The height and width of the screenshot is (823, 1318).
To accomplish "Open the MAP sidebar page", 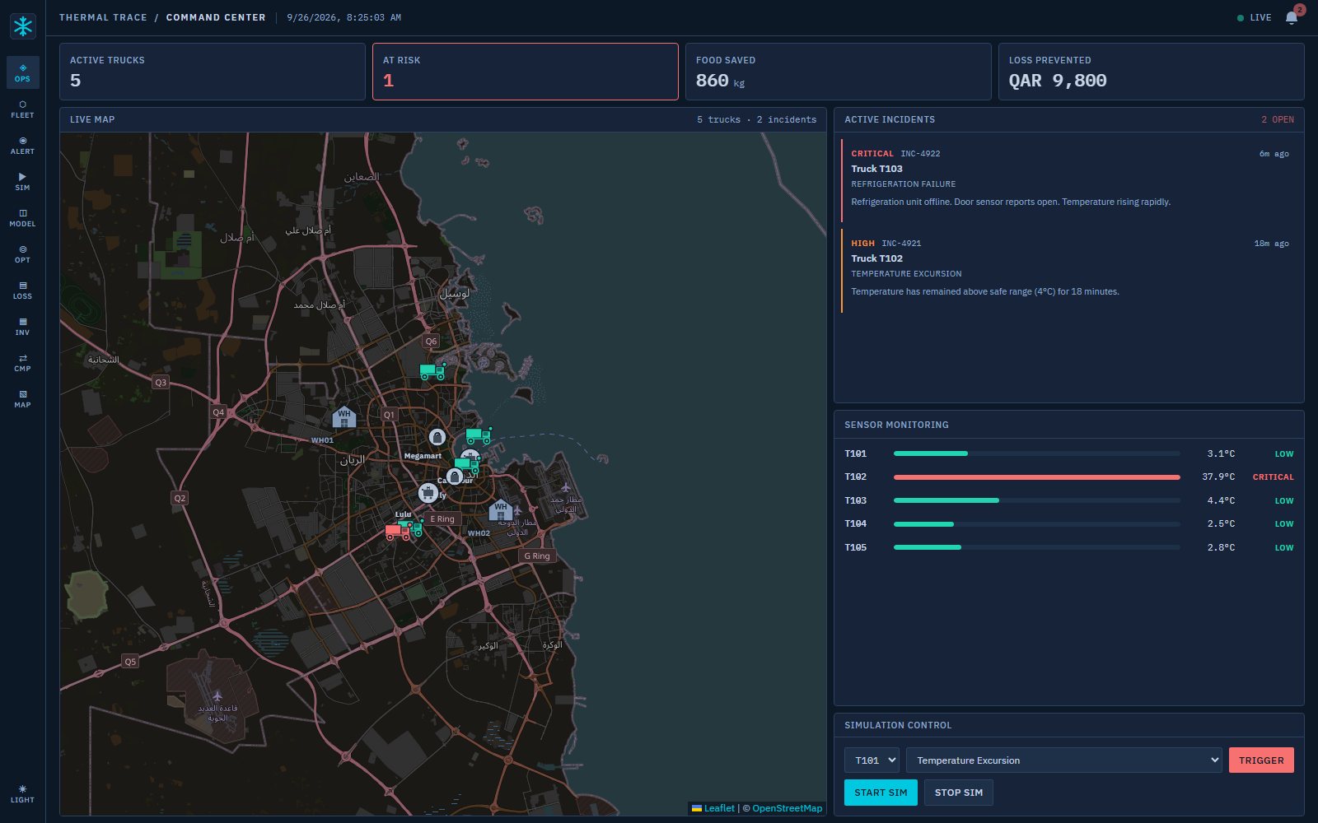I will tap(22, 398).
